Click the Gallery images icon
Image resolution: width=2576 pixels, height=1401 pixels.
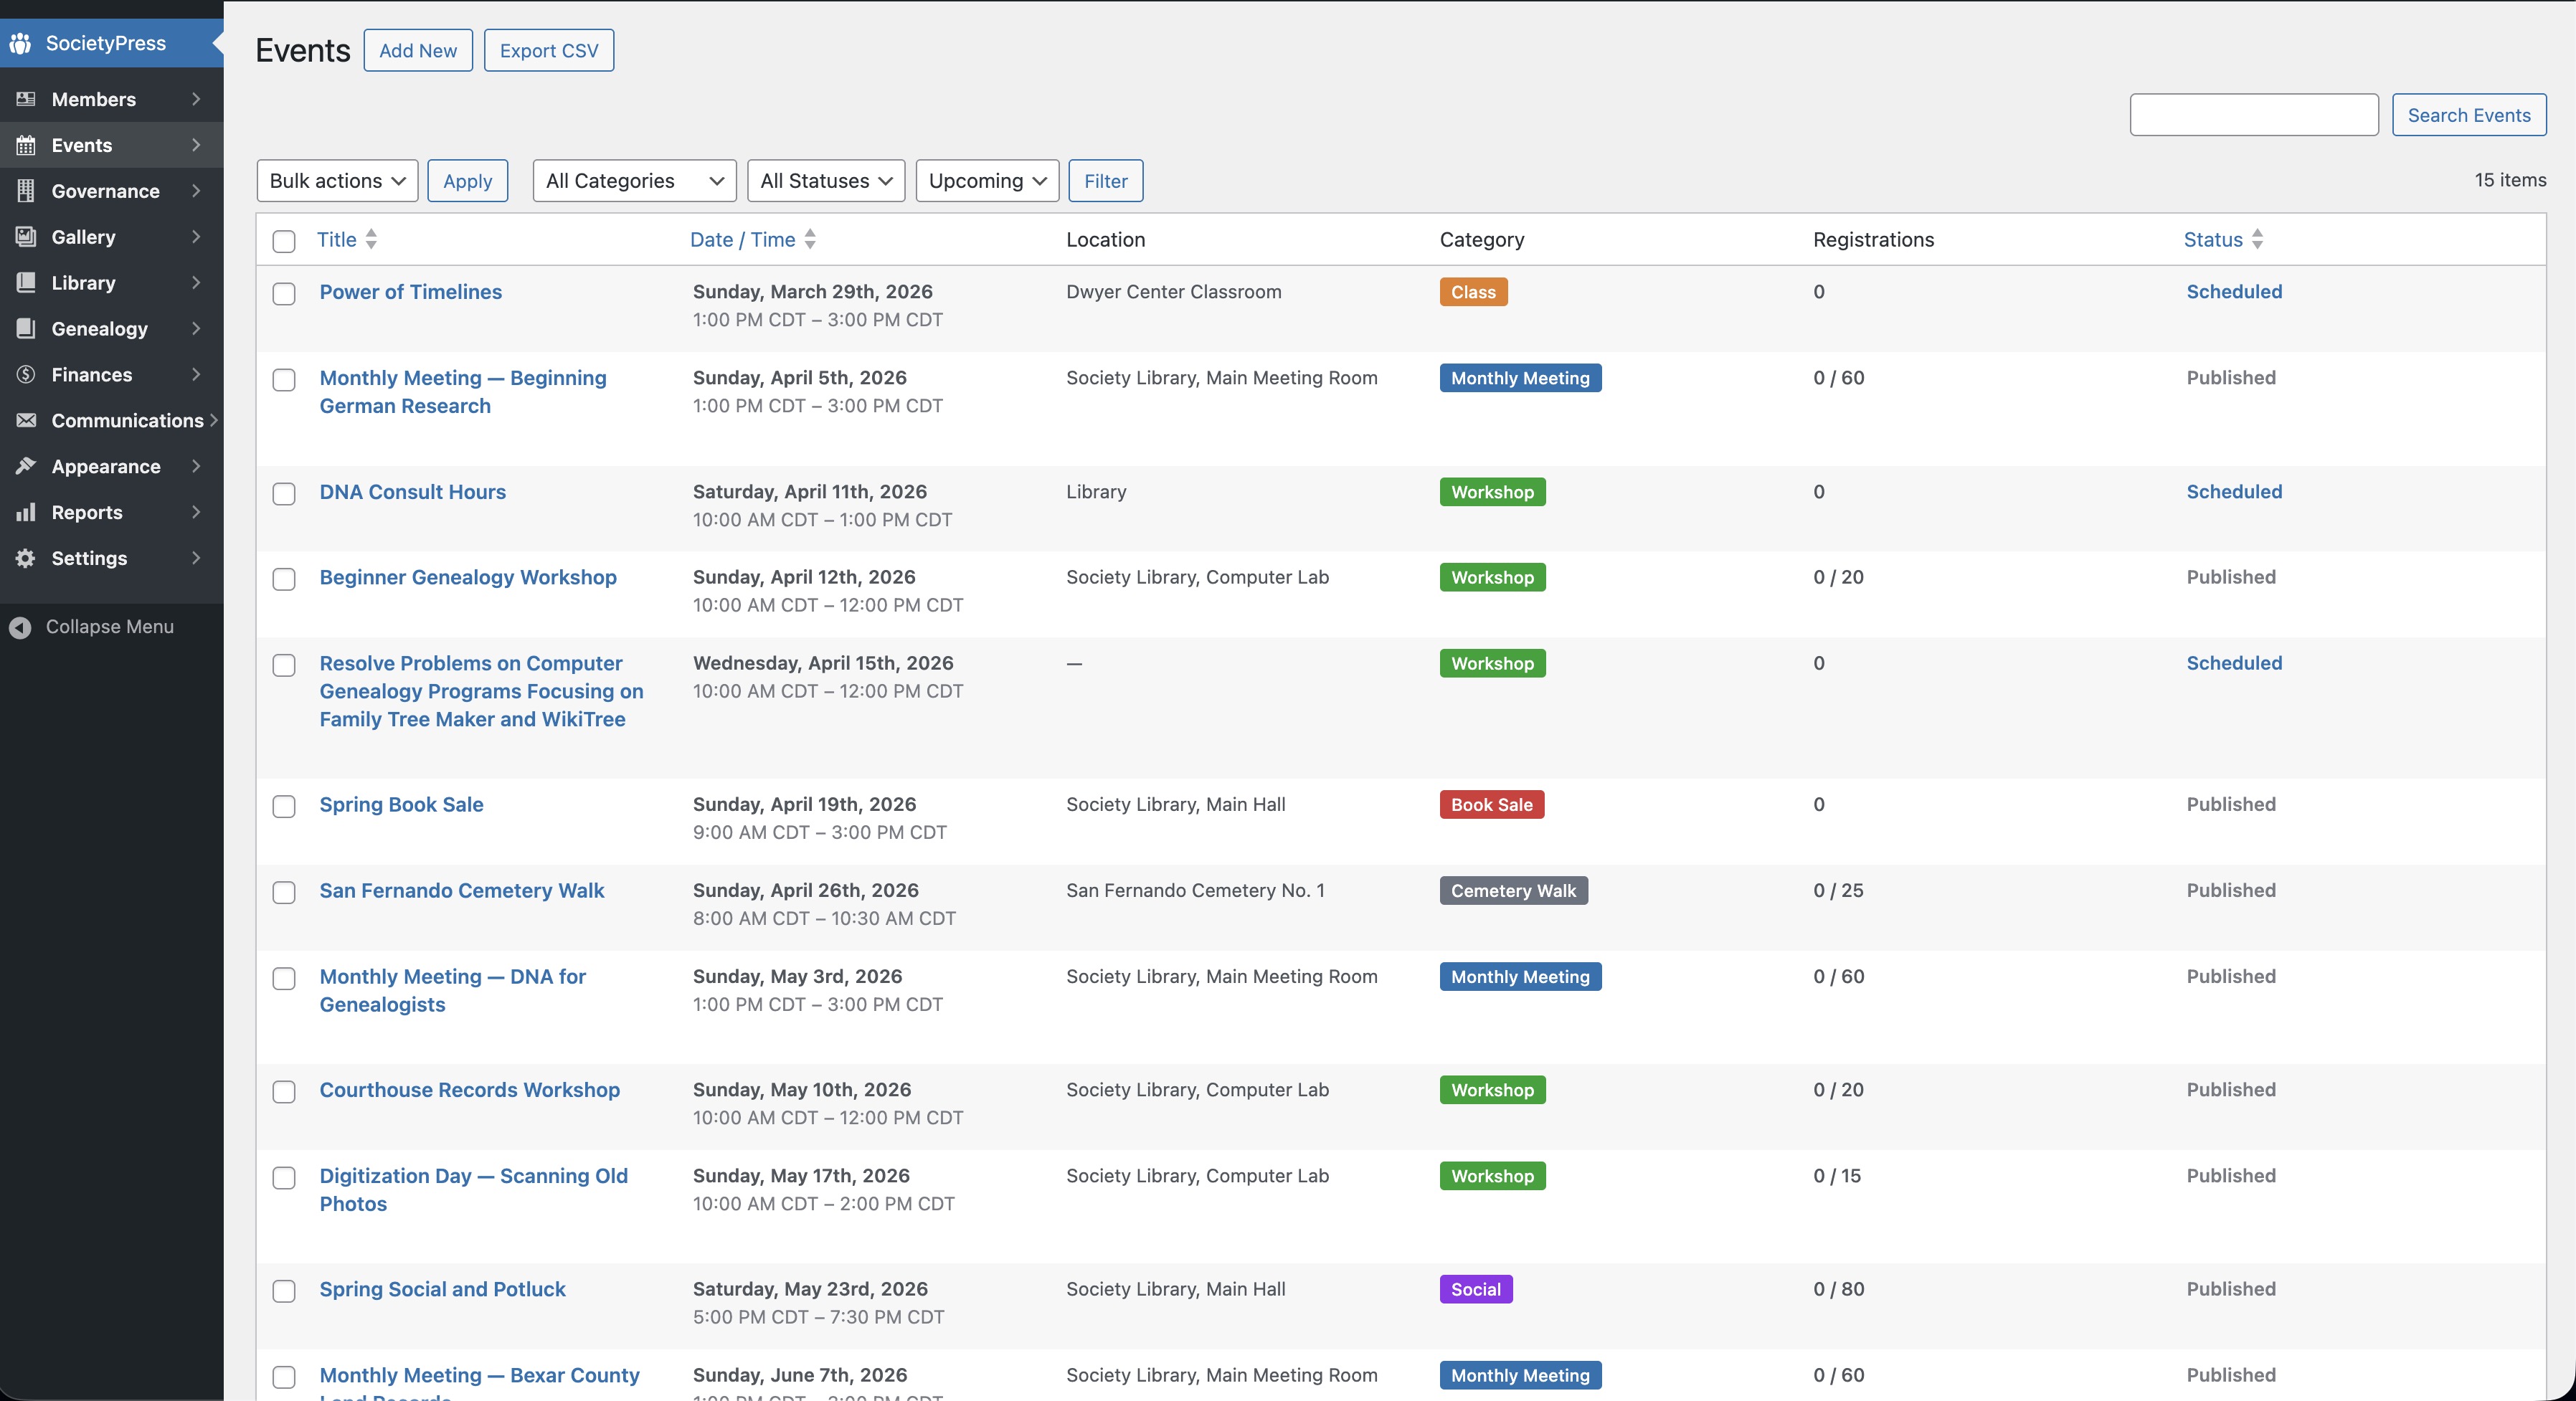[26, 237]
